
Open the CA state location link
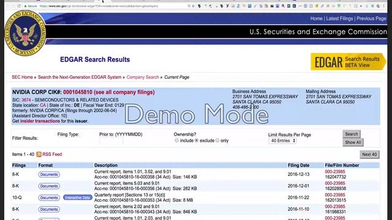coord(43,105)
